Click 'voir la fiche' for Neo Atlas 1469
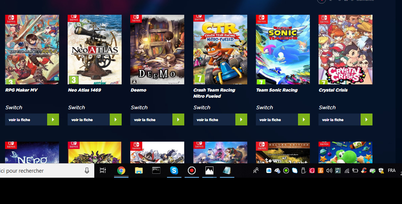The image size is (402, 204). pos(89,120)
